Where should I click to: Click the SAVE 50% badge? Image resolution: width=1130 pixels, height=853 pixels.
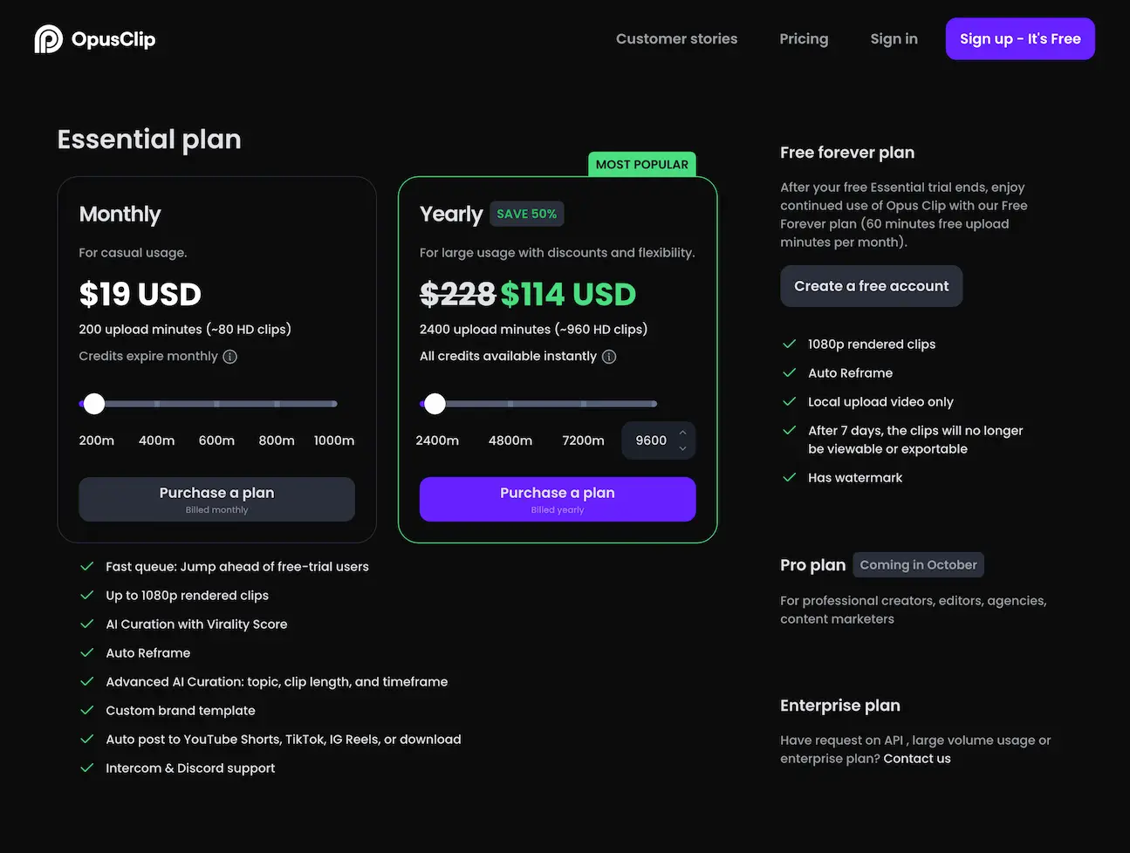(526, 214)
